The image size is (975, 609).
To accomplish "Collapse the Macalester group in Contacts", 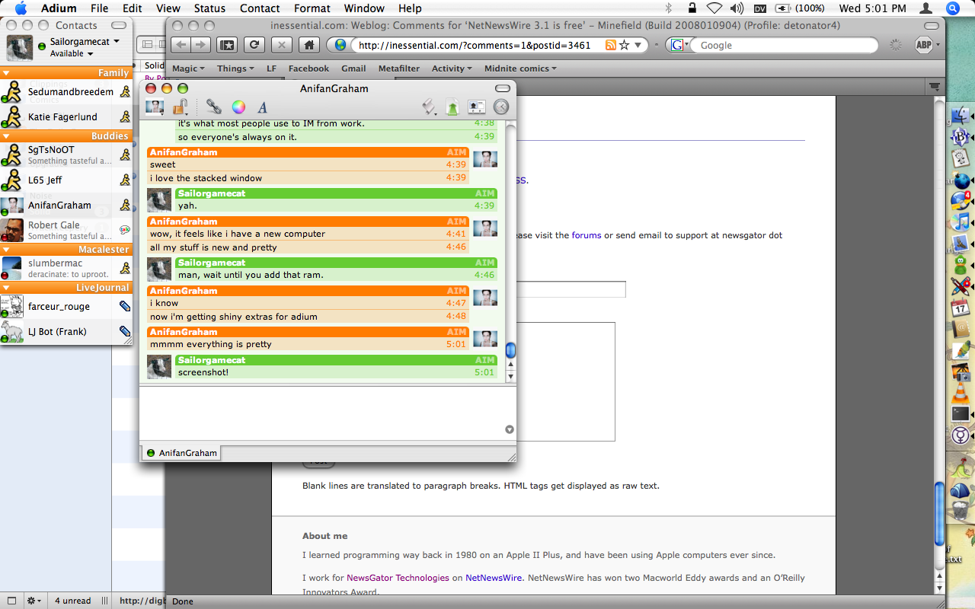I will tap(5, 250).
